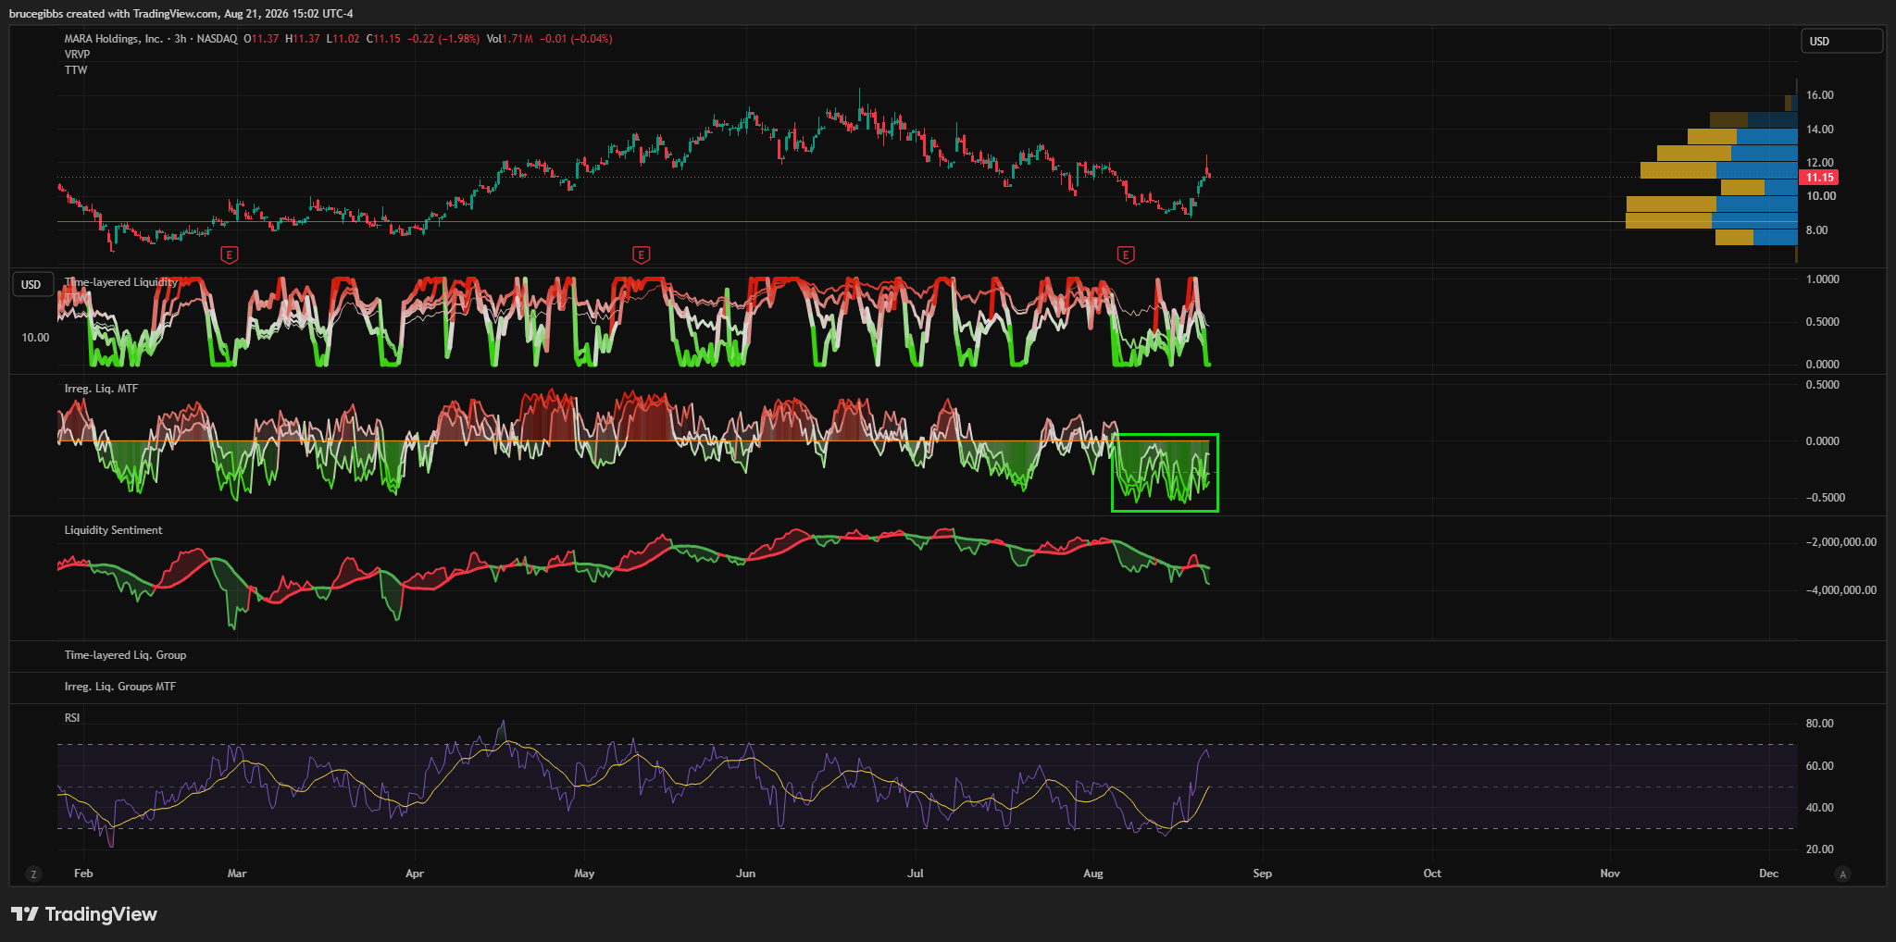Image resolution: width=1896 pixels, height=942 pixels.
Task: Select the RSI indicator title
Action: pyautogui.click(x=72, y=718)
